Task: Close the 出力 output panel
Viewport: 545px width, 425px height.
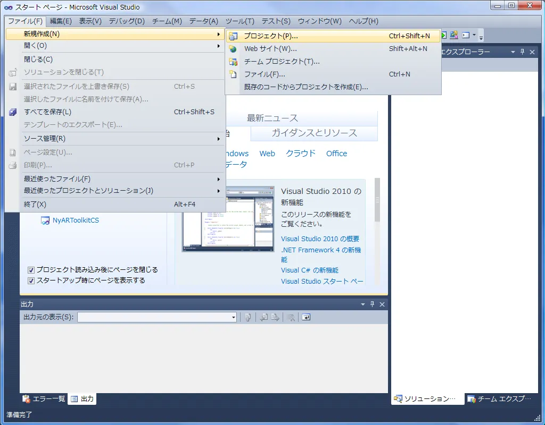Action: (x=382, y=304)
